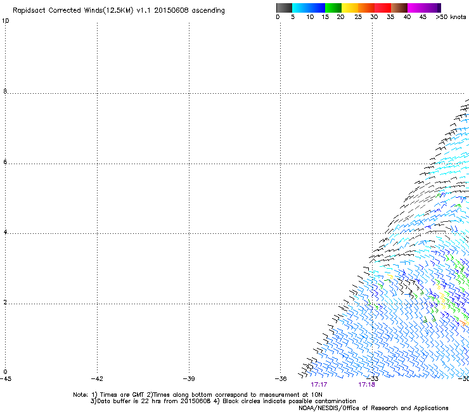Click the -42 longitude axis label
This screenshot has height=412, width=469.
(x=97, y=379)
